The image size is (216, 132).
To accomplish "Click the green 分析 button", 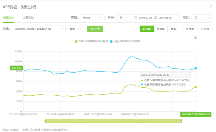I will [95, 29].
